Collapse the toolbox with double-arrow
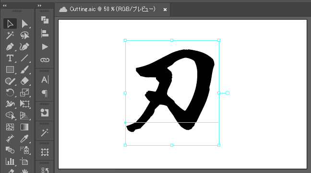Viewport: 311px width, 173px height. point(5,6)
